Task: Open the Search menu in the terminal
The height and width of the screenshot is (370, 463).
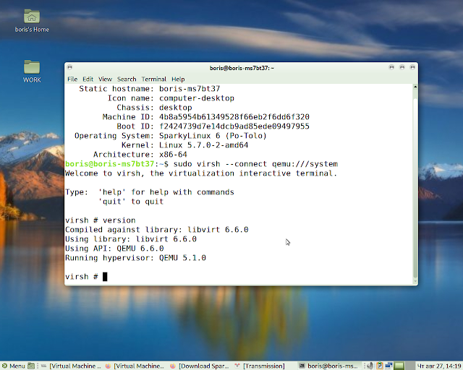Action: coord(127,79)
